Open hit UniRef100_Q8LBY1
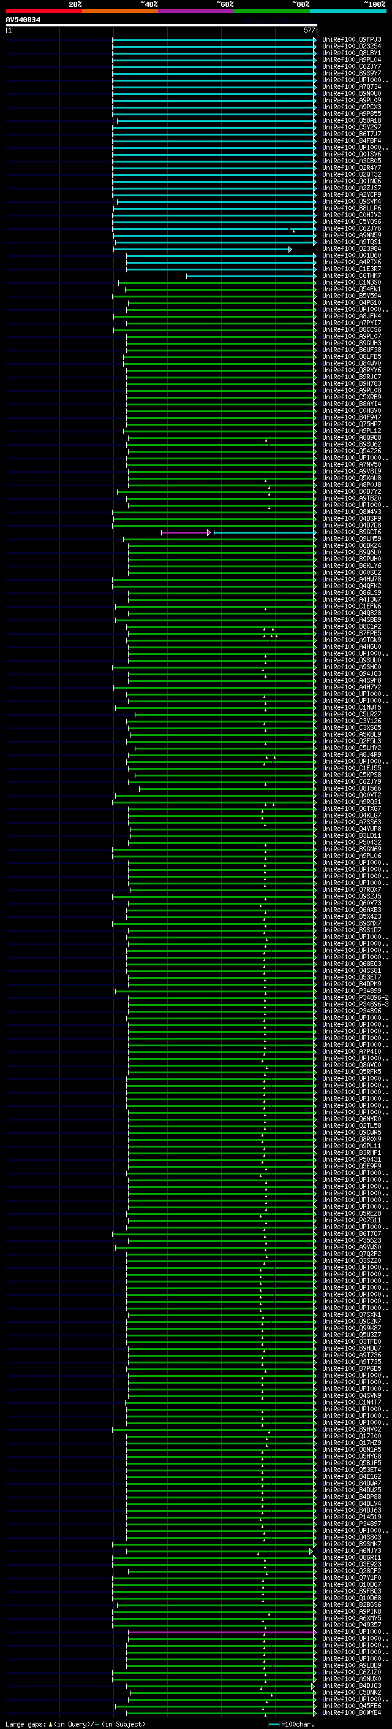 [x=352, y=53]
